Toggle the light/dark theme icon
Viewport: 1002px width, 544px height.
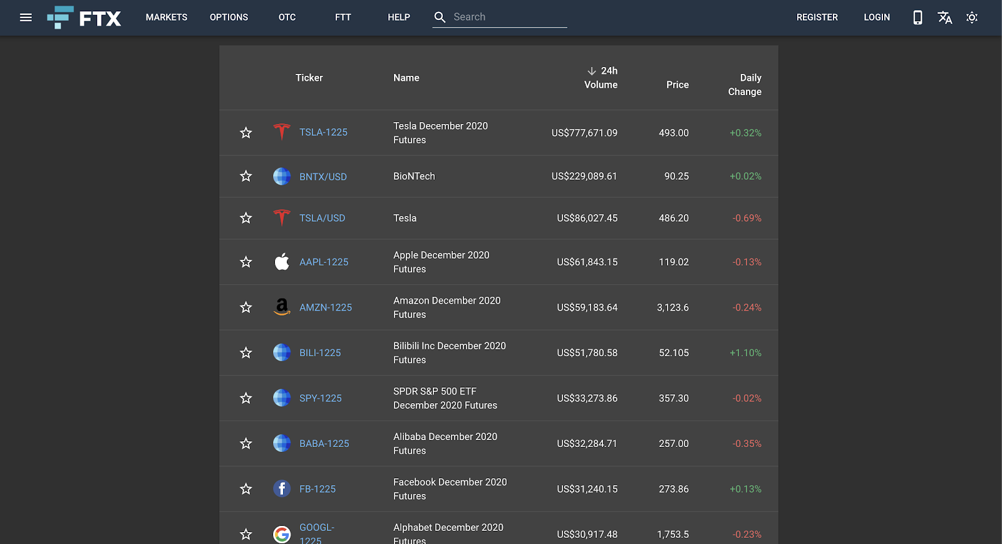[x=972, y=18]
